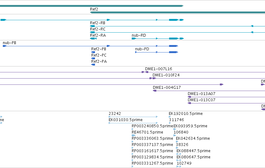Click the nub-PB protein feature start

(x=5, y=46)
